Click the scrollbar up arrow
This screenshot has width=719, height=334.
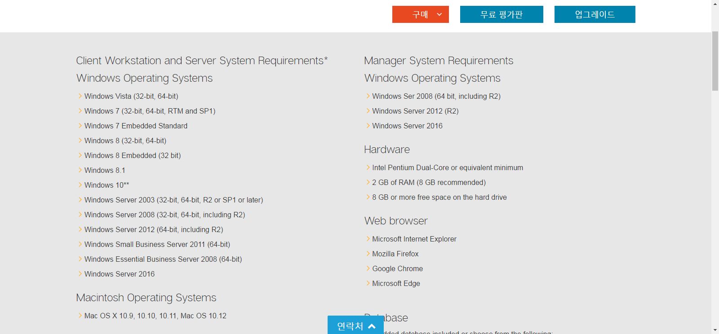coord(715,4)
